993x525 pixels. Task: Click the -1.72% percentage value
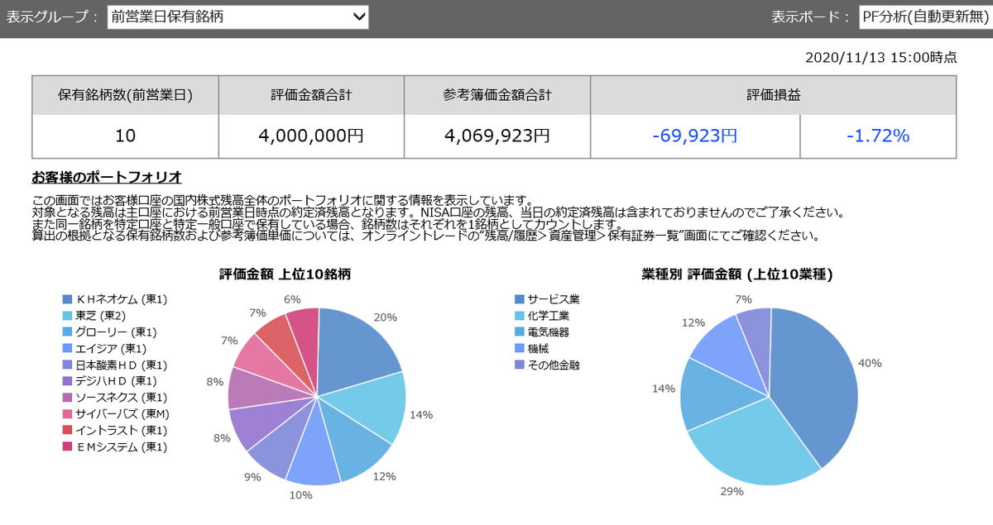(878, 136)
